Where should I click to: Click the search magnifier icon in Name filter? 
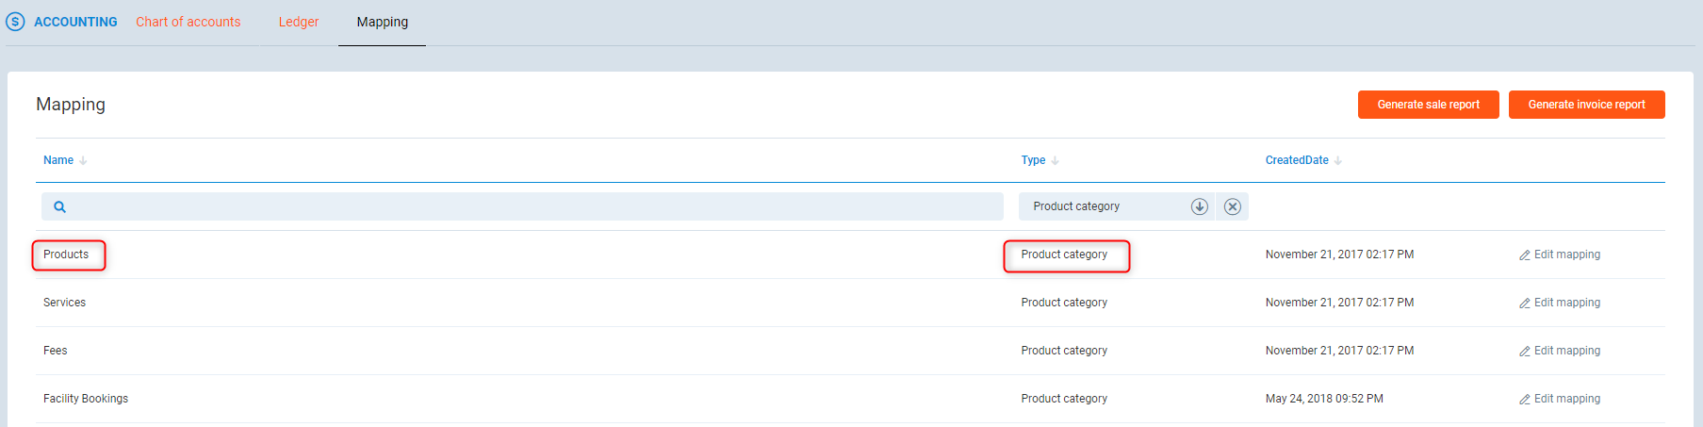point(59,207)
